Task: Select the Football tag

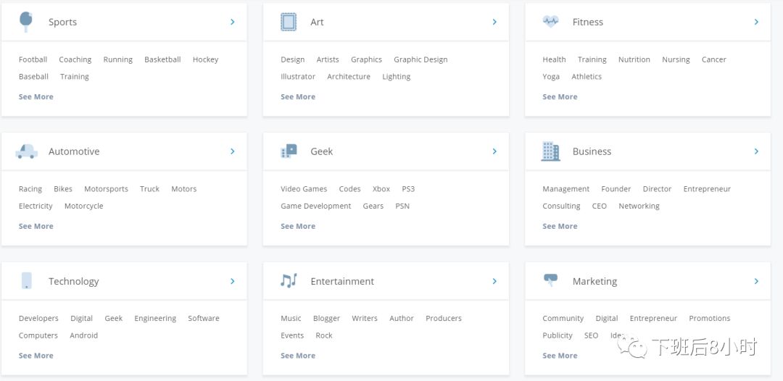Action: 33,59
